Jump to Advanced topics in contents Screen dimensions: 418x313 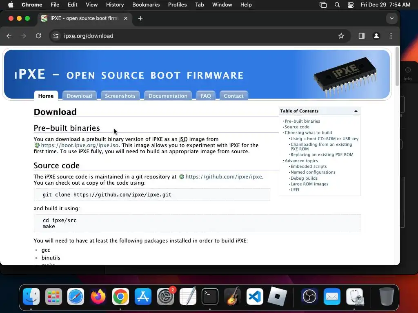(301, 161)
